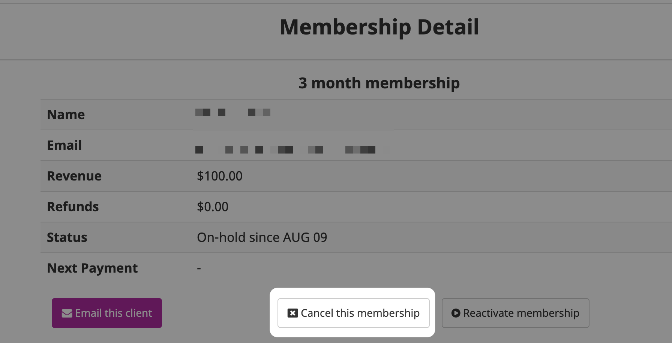The image size is (672, 343).
Task: Click the X icon beside Cancel this membership
Action: (x=292, y=313)
